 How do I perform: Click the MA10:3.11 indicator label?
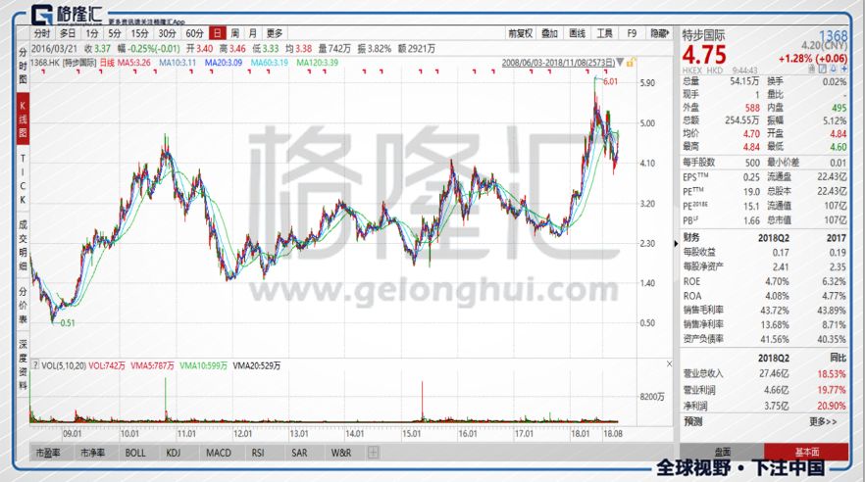178,63
